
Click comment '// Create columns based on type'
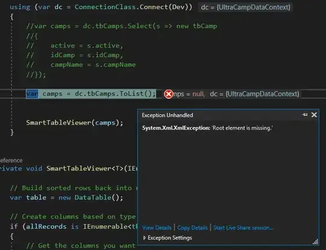tap(73, 217)
